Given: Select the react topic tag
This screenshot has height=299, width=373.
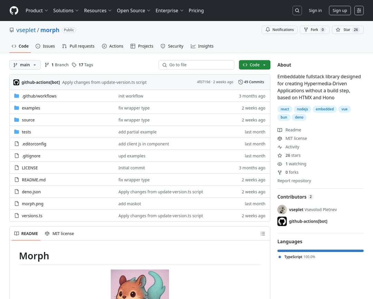Looking at the screenshot, I should [285, 109].
